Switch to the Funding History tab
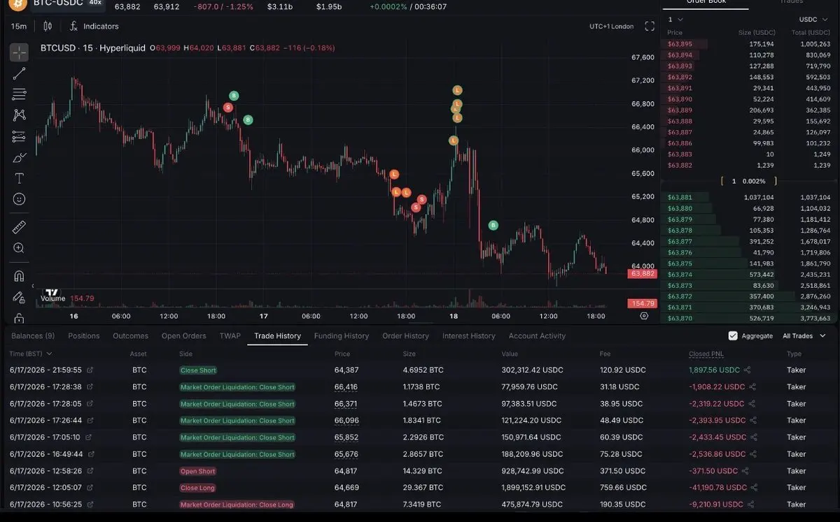This screenshot has width=840, height=522. 342,336
